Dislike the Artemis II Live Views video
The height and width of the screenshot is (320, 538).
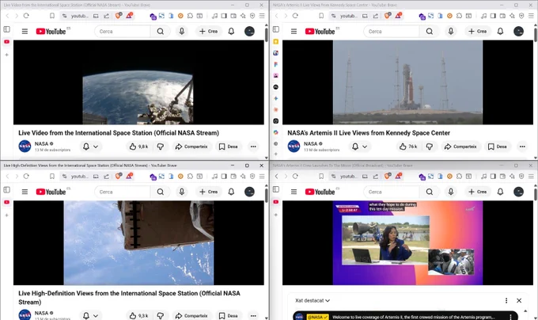[430, 147]
